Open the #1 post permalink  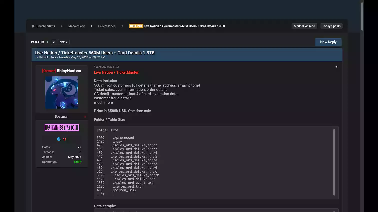pyautogui.click(x=337, y=67)
